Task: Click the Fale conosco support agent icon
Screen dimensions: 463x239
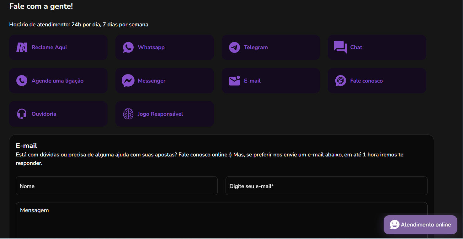Action: coord(340,81)
